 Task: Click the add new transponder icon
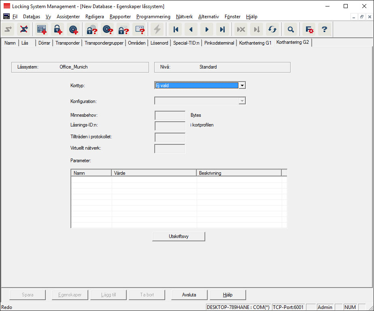(x=73, y=30)
